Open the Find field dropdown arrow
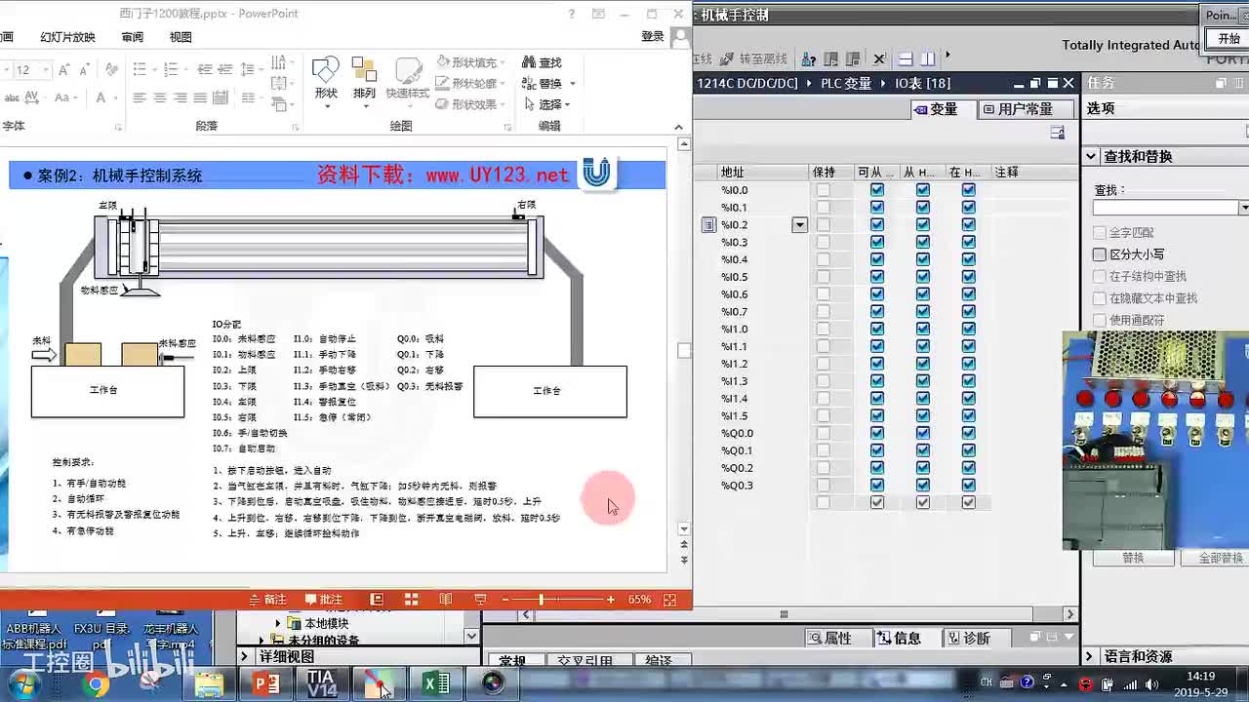Image resolution: width=1249 pixels, height=702 pixels. [x=1243, y=208]
